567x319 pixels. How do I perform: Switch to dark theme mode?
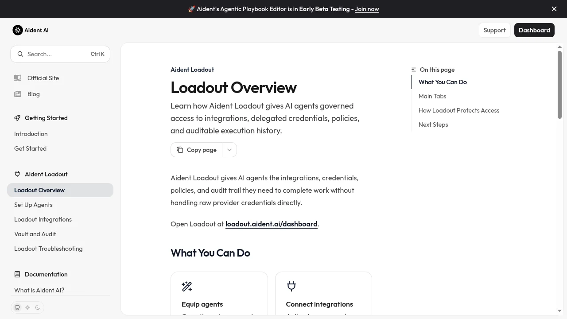coord(38,307)
